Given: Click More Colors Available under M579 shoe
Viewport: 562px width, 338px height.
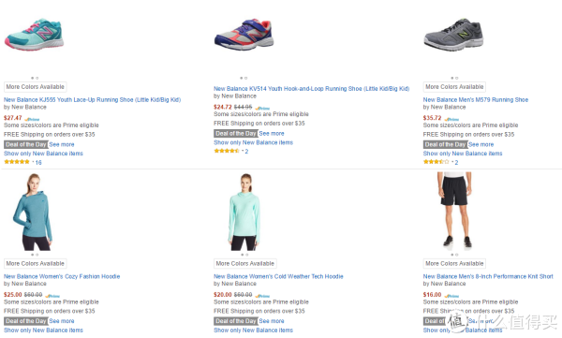Looking at the screenshot, I should [x=454, y=87].
